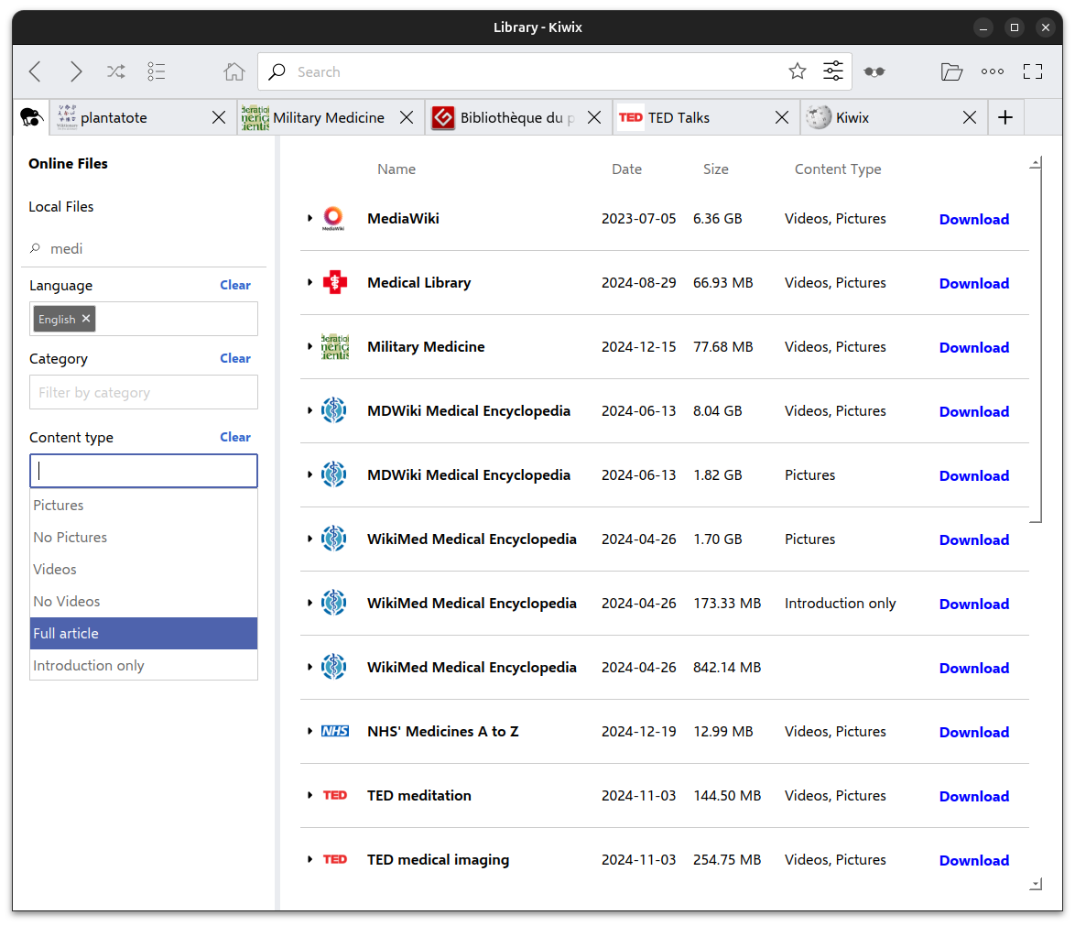Open the three-dots more options menu
Screen dimensions: 1075x926
tap(993, 71)
